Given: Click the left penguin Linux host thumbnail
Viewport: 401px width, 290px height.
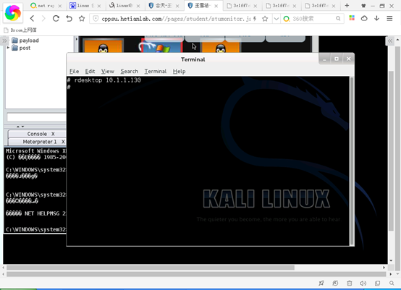Looking at the screenshot, I should 103,46.
